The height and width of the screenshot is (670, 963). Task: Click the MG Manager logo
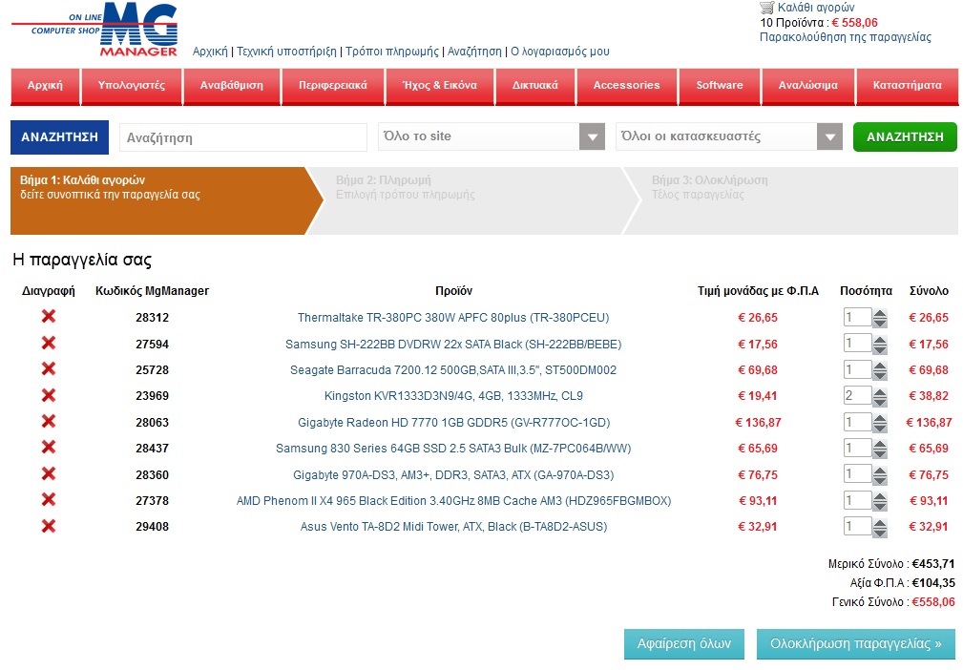pyautogui.click(x=95, y=30)
